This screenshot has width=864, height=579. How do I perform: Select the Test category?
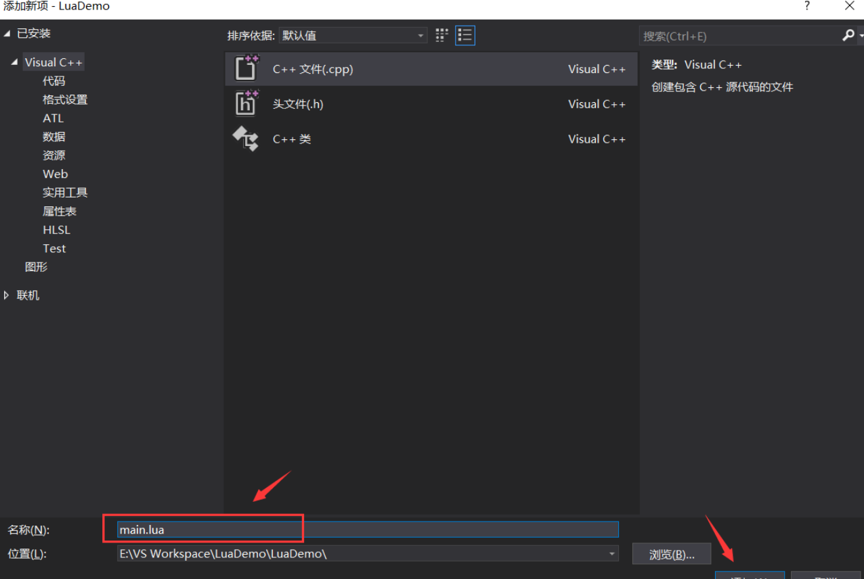tap(54, 248)
